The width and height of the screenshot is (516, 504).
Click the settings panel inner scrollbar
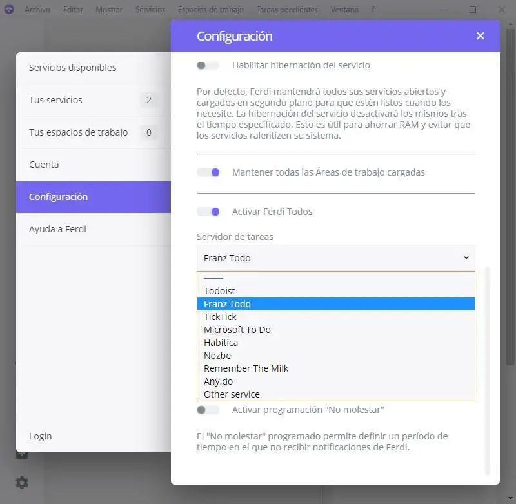(x=488, y=371)
